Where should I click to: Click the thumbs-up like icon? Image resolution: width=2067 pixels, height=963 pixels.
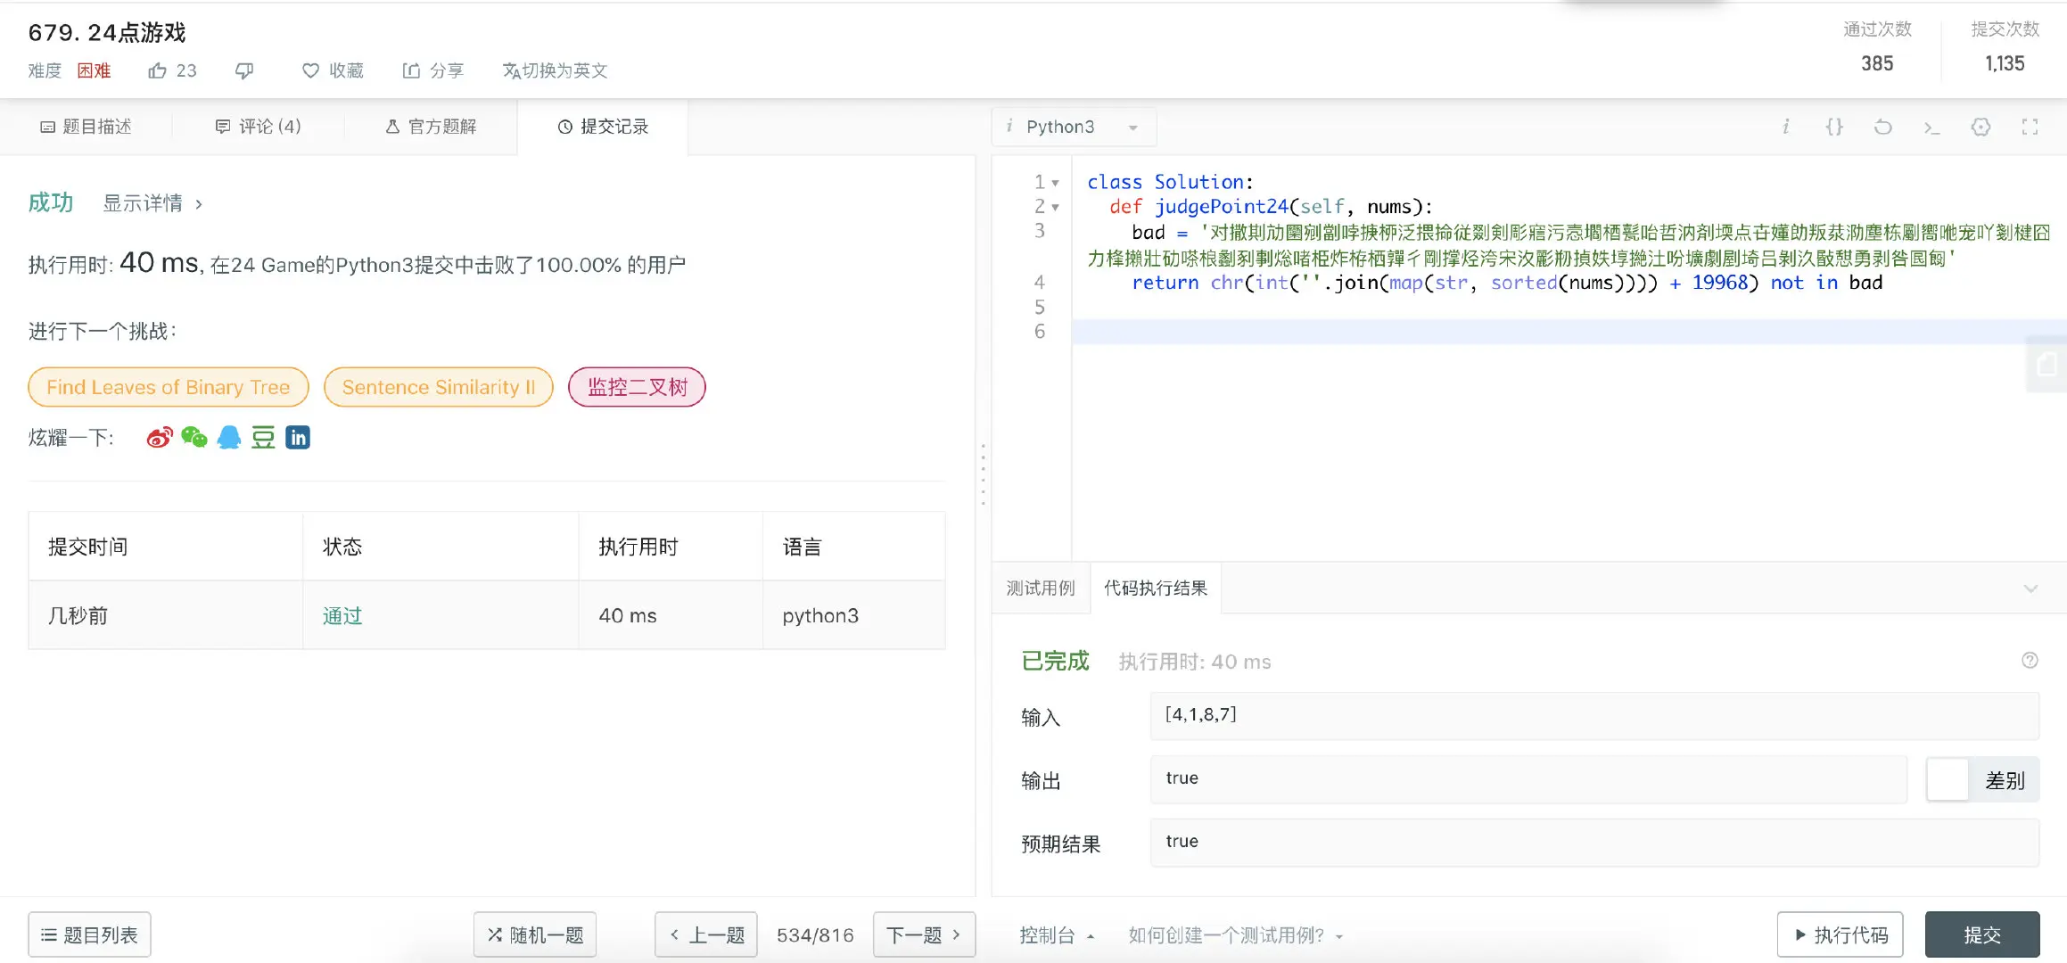(158, 70)
